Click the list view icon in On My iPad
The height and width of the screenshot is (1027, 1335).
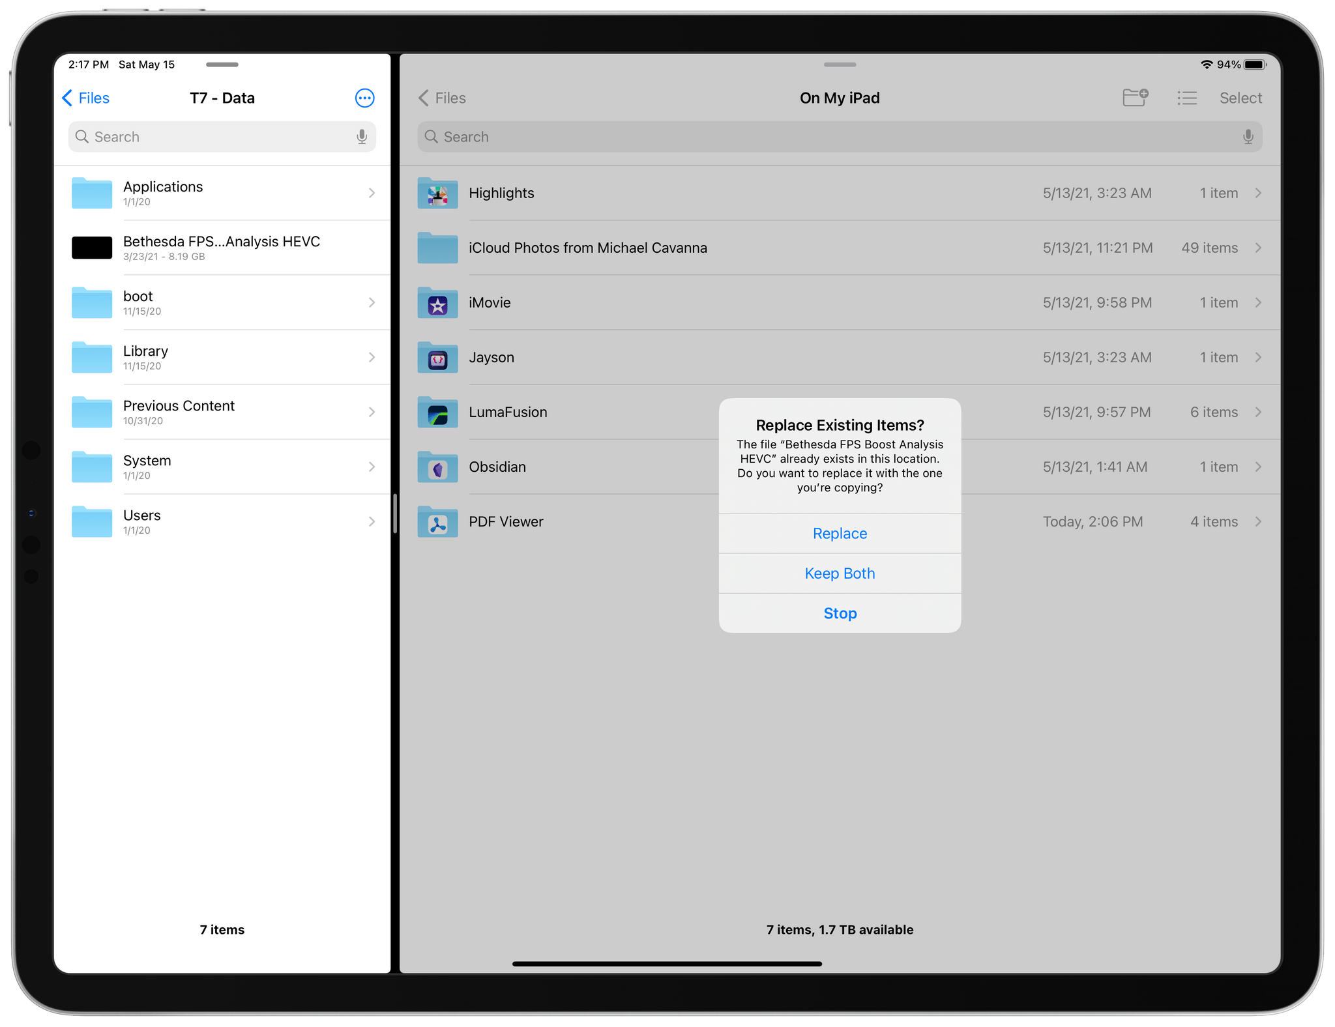1187,97
